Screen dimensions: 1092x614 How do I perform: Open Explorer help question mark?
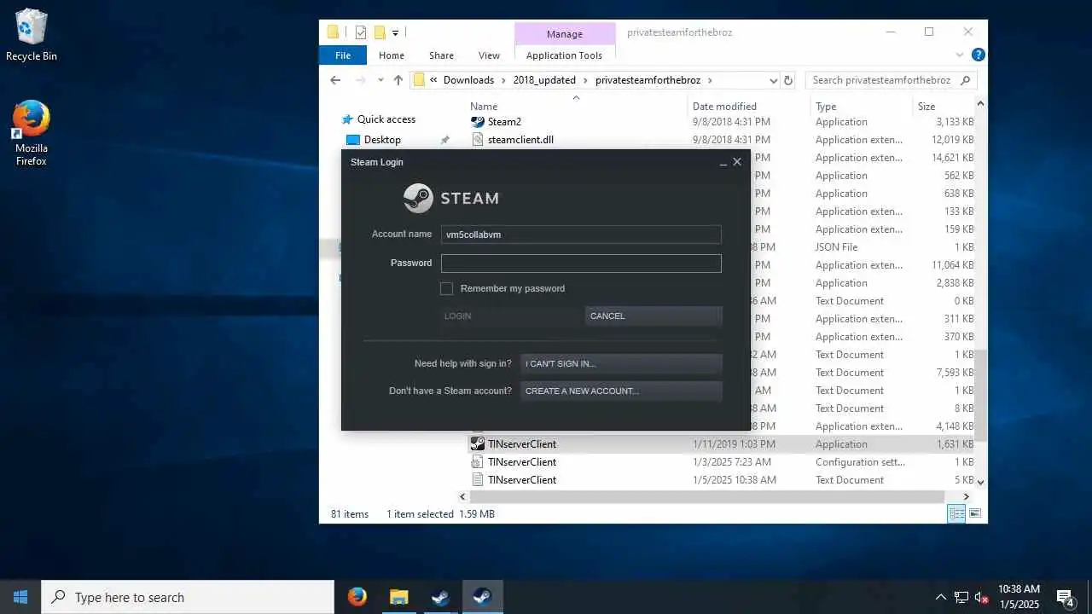[x=979, y=55]
